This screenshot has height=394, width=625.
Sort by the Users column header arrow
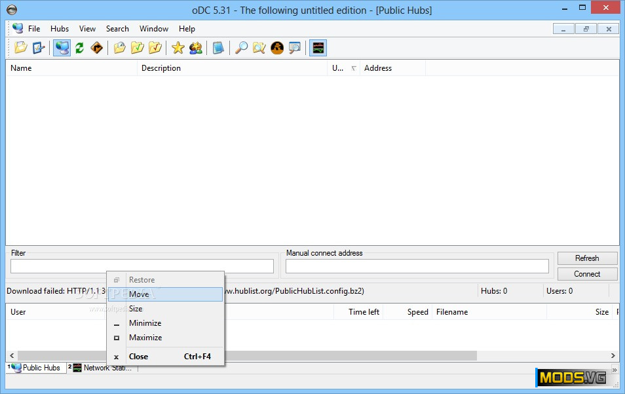354,68
